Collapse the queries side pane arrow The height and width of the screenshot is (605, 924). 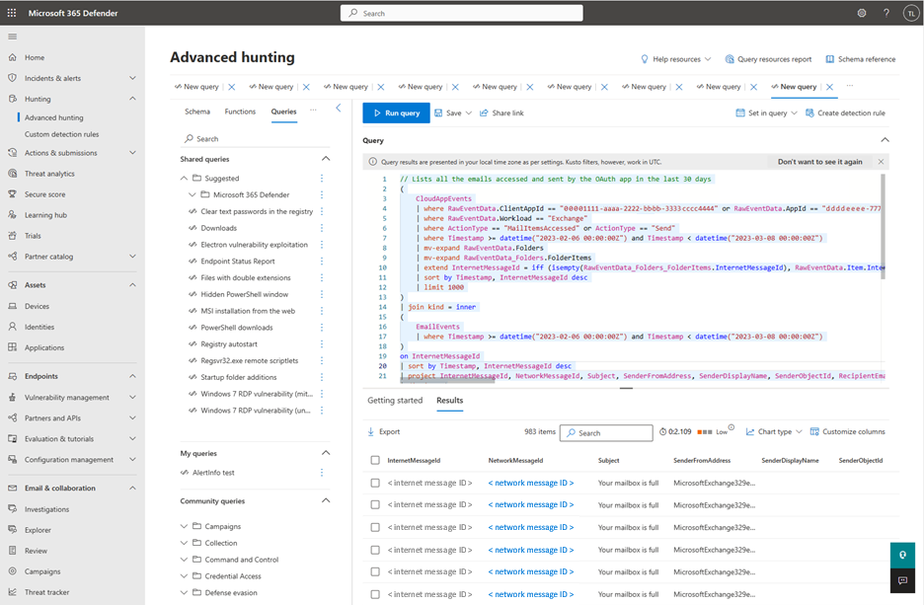[338, 108]
